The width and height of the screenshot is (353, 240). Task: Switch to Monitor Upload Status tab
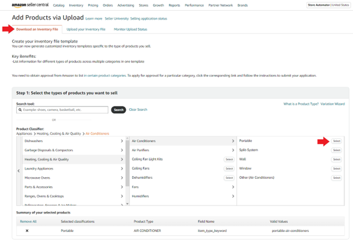click(x=131, y=29)
